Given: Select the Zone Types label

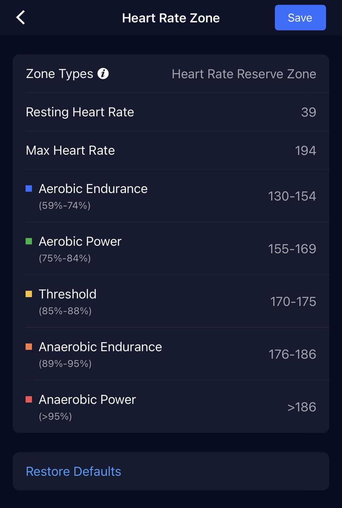Looking at the screenshot, I should [60, 74].
